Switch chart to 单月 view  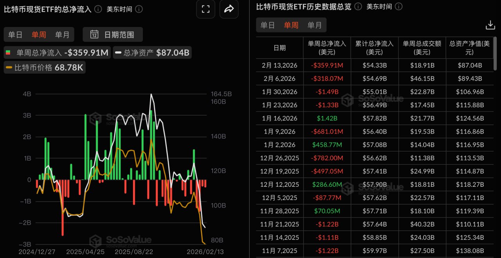62,34
